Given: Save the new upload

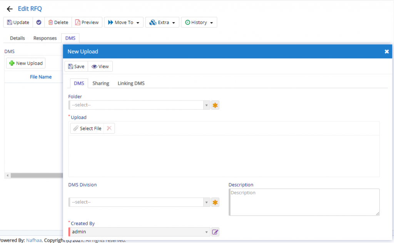Looking at the screenshot, I should click(77, 66).
